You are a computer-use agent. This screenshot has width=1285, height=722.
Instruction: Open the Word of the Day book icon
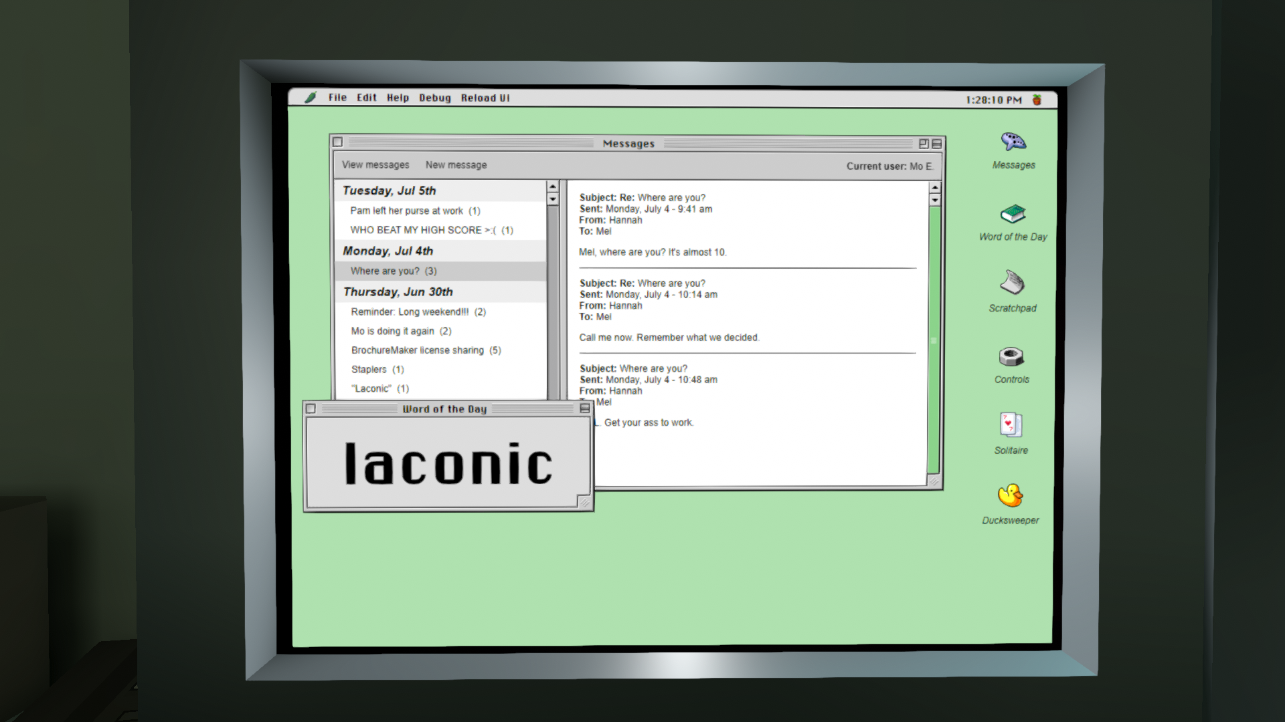coord(1013,214)
